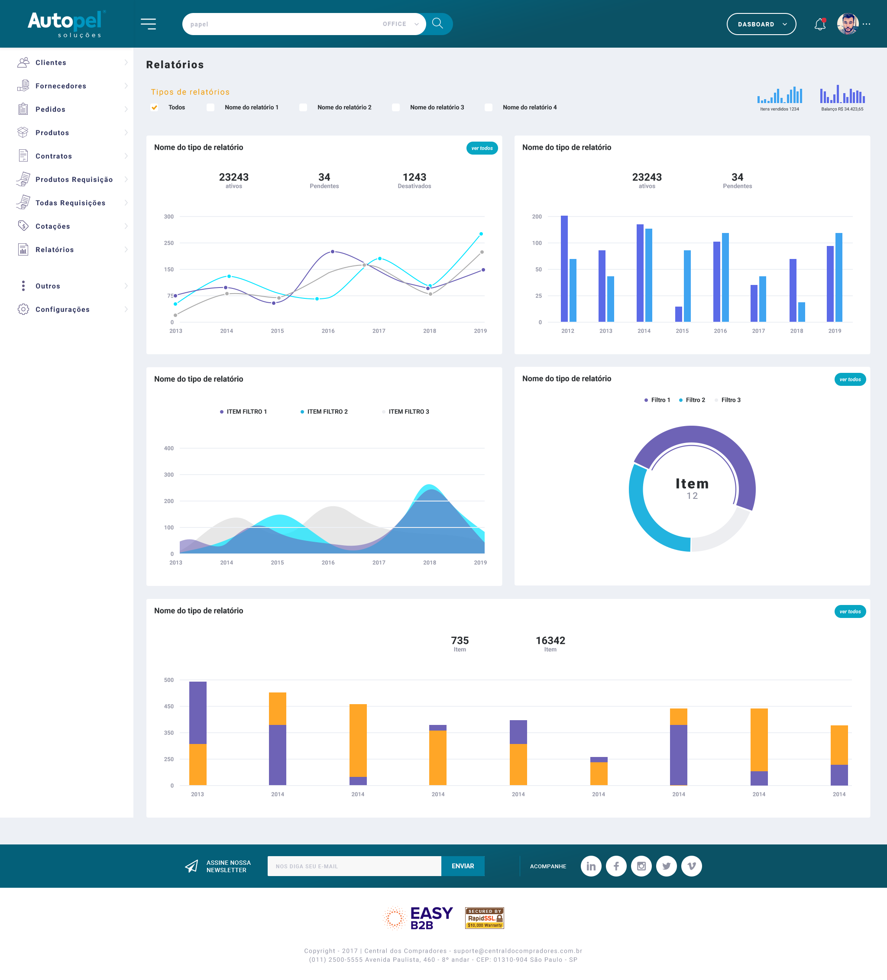887x980 pixels.
Task: Click the Vimeo social icon
Action: pos(691,866)
